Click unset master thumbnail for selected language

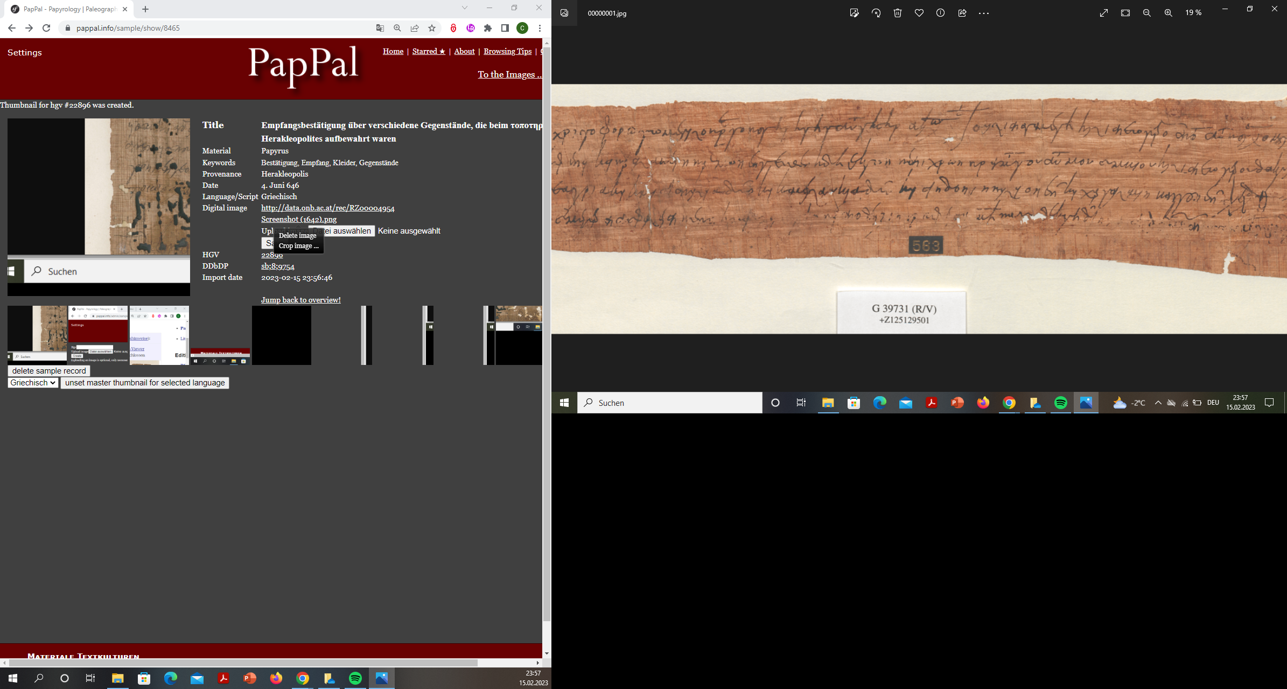point(145,383)
